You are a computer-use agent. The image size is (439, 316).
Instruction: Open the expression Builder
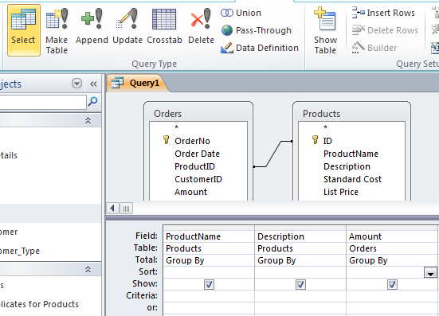point(374,48)
